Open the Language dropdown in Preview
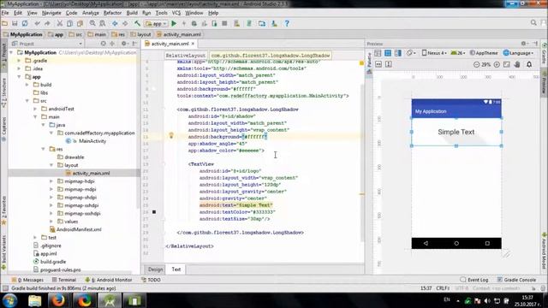This screenshot has height=308, width=548. 518,53
